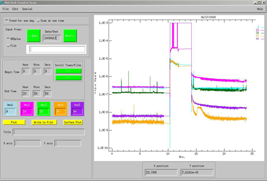Image resolution: width=267 pixels, height=181 pixels.
Task: Click the Title text field
Action: (x=49, y=132)
